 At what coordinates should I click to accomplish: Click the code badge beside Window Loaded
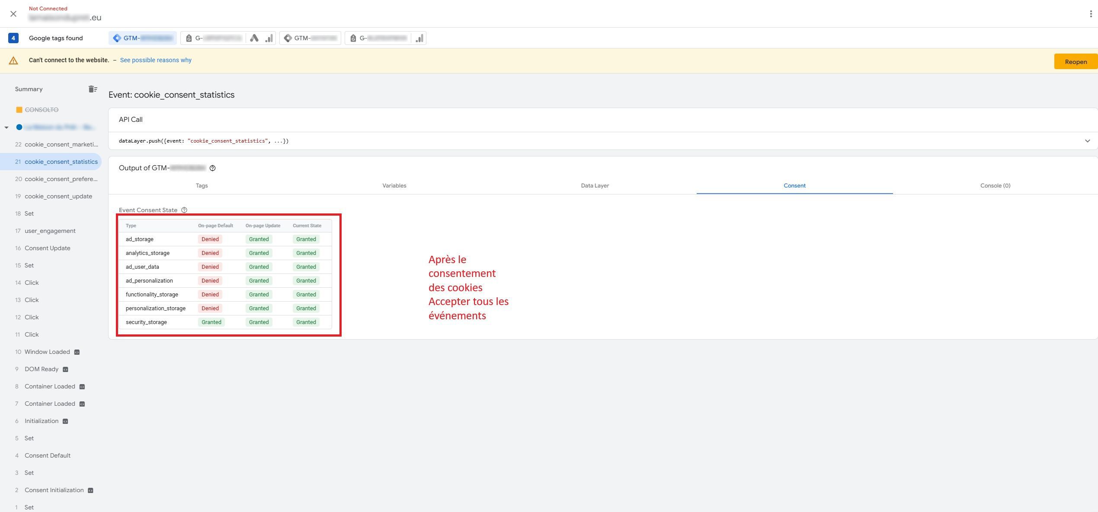(77, 352)
